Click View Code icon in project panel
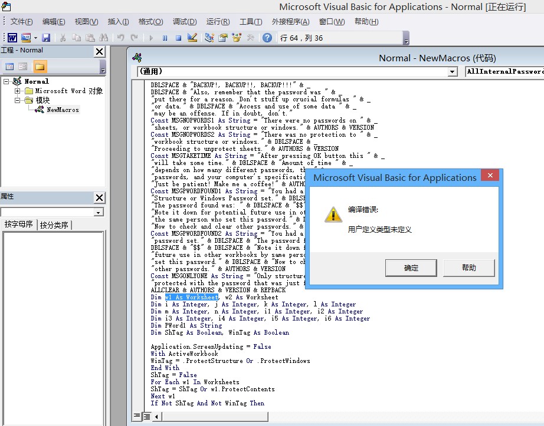This screenshot has width=544, height=426. (x=9, y=67)
